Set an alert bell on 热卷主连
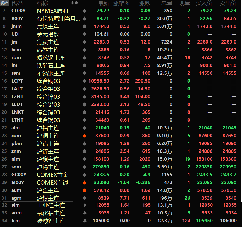The height and width of the screenshot is (227, 242). [84, 50]
